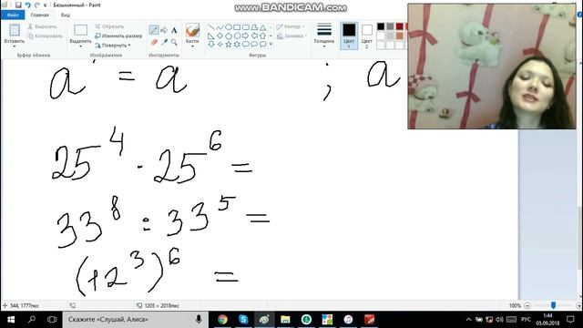Viewport: 583px width, 328px height.
Task: Show hidden system tray icons chevron
Action: click(468, 320)
